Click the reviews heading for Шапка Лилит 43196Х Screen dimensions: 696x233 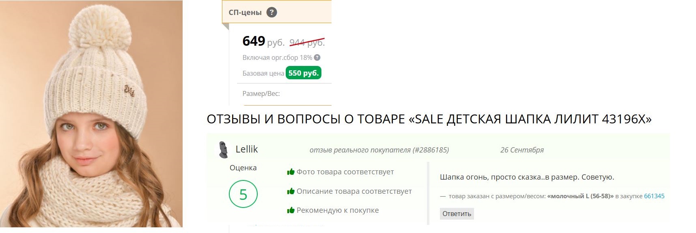point(429,119)
